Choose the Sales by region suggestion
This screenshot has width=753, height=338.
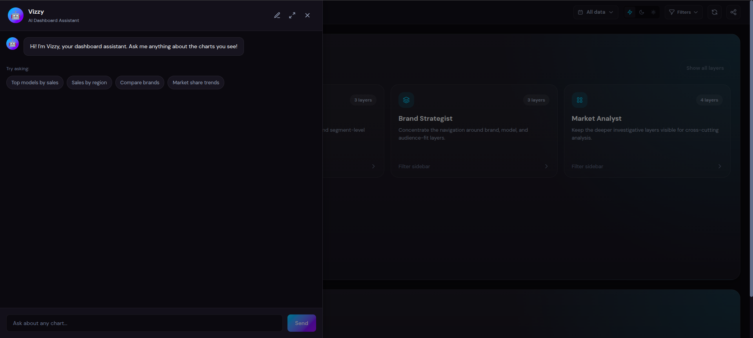coord(89,83)
